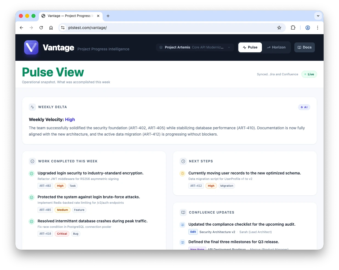This screenshot has width=339, height=270.
Task: Click the Confluence Updates book icon
Action: 183,212
